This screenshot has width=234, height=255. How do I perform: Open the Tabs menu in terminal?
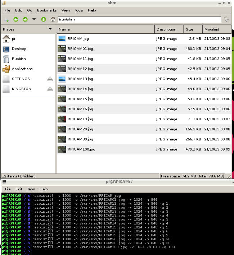(31, 189)
